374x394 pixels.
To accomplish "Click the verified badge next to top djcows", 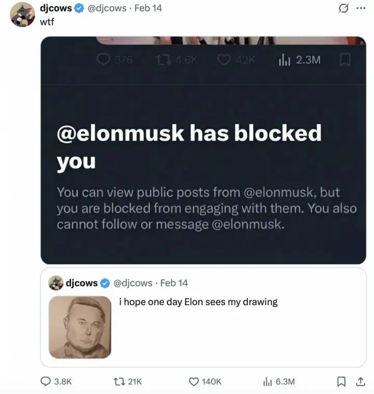I will tap(78, 8).
